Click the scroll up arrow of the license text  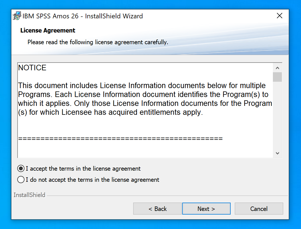[277, 68]
